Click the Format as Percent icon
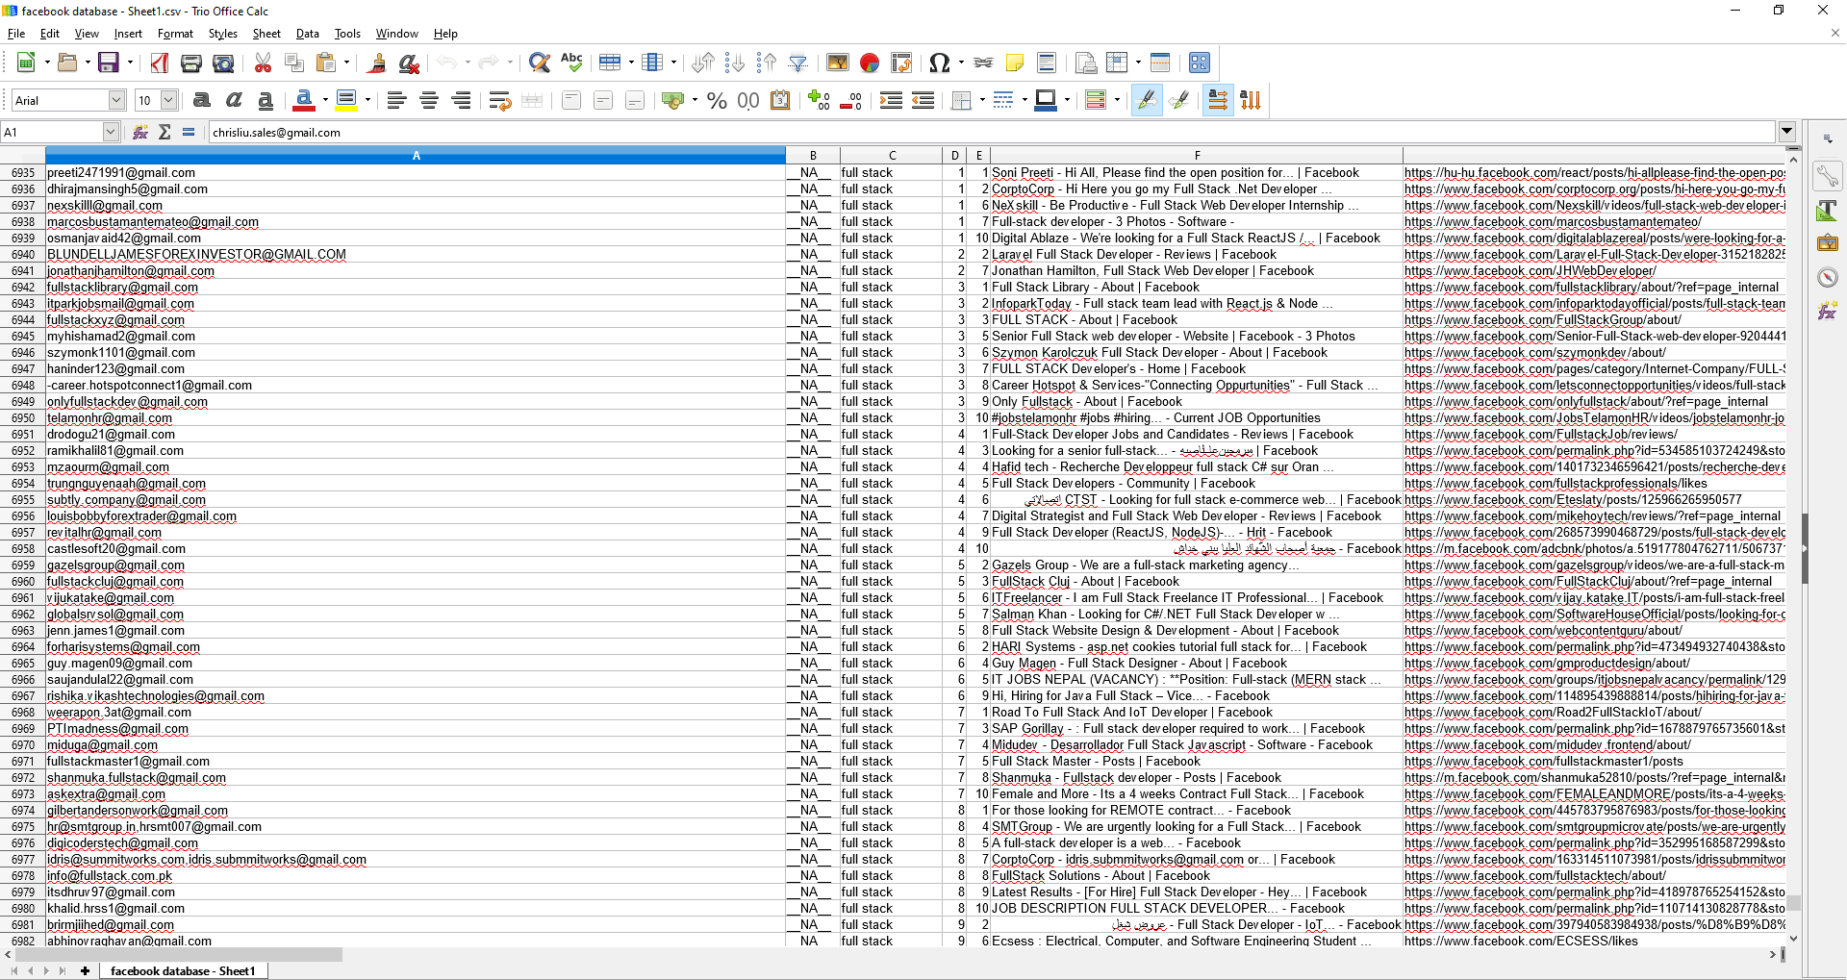This screenshot has height=980, width=1847. click(x=717, y=101)
